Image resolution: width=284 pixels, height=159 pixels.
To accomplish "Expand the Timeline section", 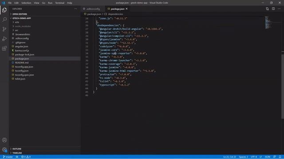I will [17, 153].
